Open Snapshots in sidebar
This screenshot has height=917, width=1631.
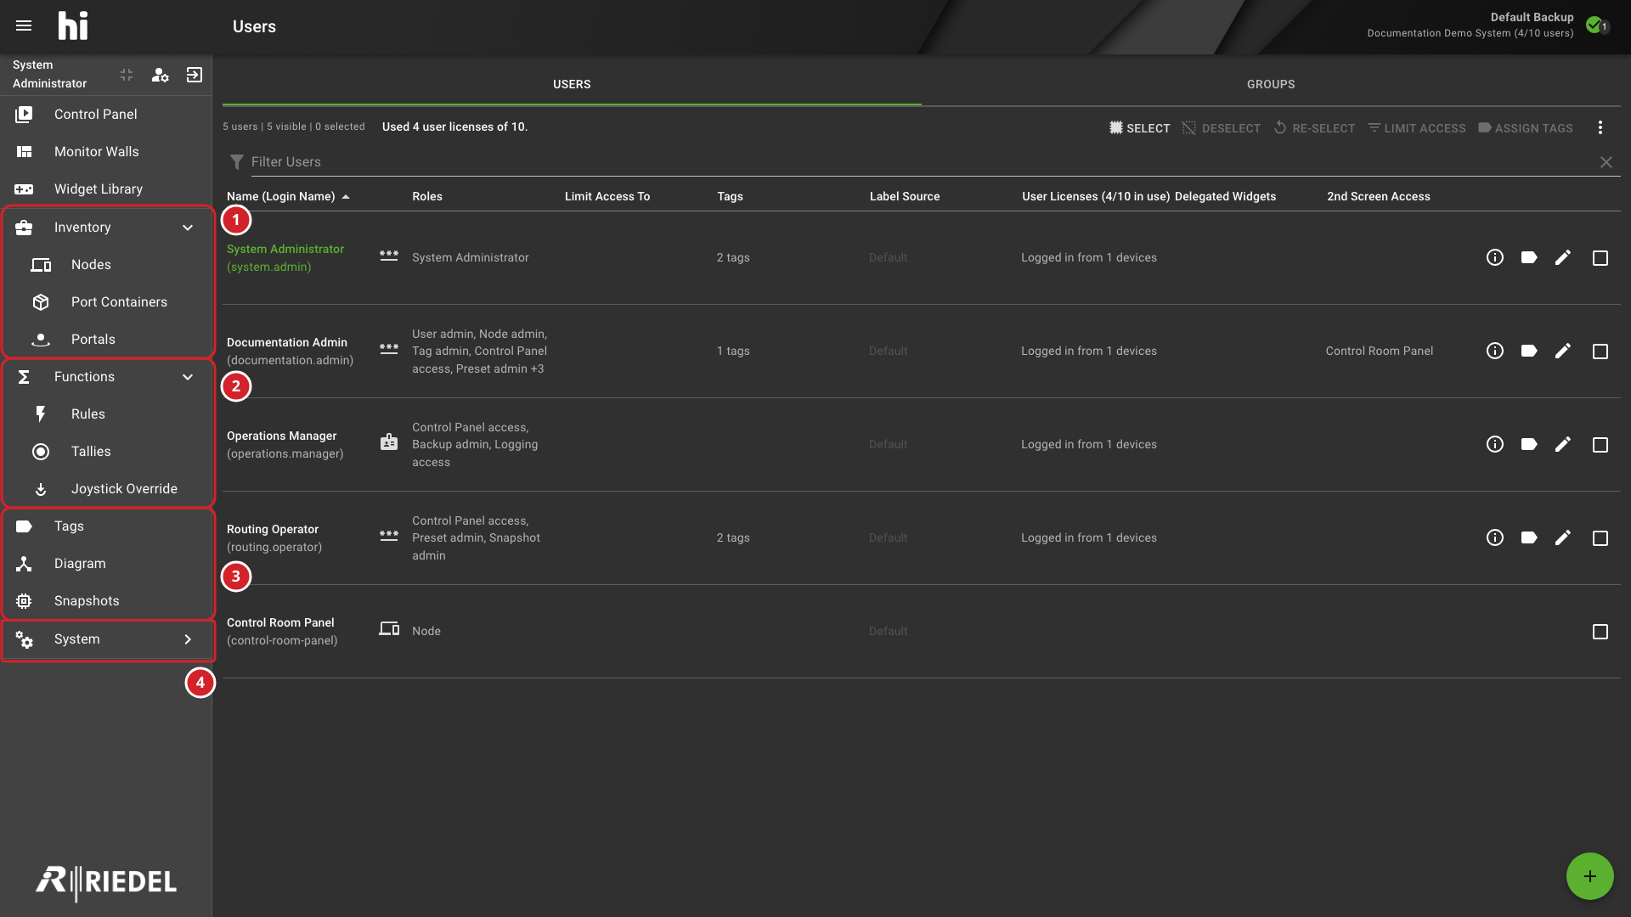(x=106, y=601)
